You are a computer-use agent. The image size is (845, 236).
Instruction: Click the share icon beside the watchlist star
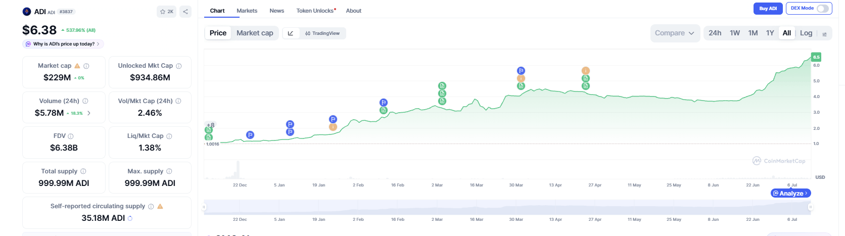(x=185, y=12)
